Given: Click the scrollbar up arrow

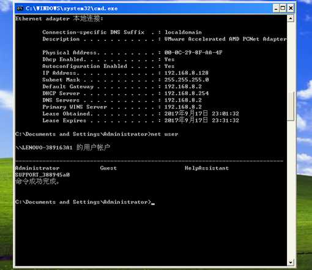Looking at the screenshot, I should pos(291,18).
